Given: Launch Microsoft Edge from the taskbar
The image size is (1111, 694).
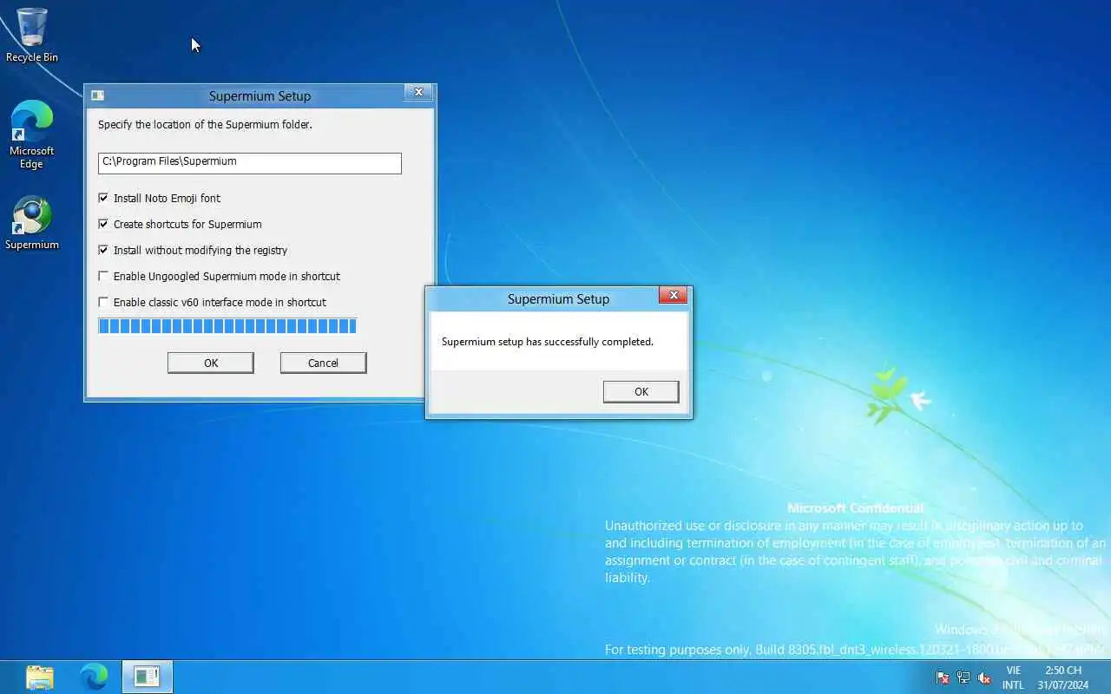Looking at the screenshot, I should tap(94, 677).
